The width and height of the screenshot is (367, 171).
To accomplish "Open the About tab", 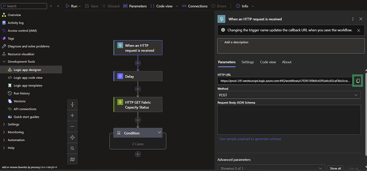I will click(x=287, y=62).
